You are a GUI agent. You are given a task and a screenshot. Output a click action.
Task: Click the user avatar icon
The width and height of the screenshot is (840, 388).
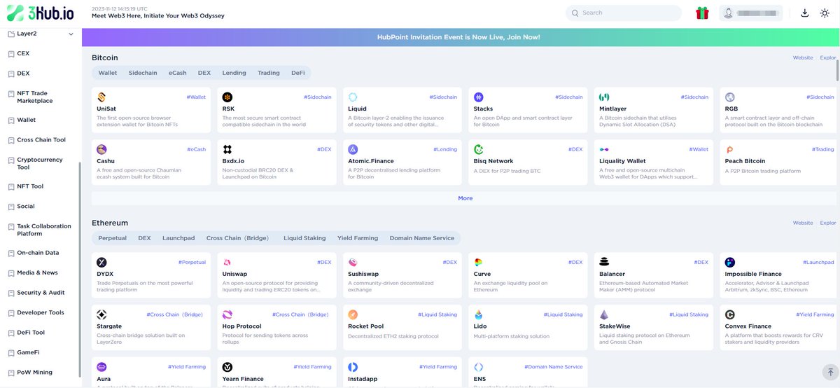(729, 13)
